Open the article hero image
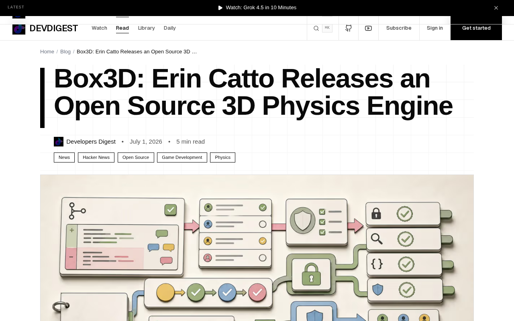This screenshot has height=321, width=514. click(x=257, y=248)
